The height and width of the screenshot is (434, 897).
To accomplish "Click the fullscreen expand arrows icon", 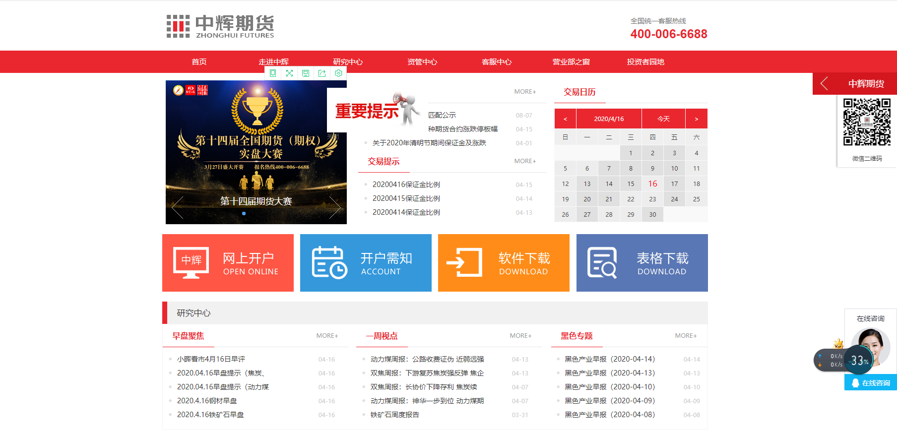I will pyautogui.click(x=289, y=73).
